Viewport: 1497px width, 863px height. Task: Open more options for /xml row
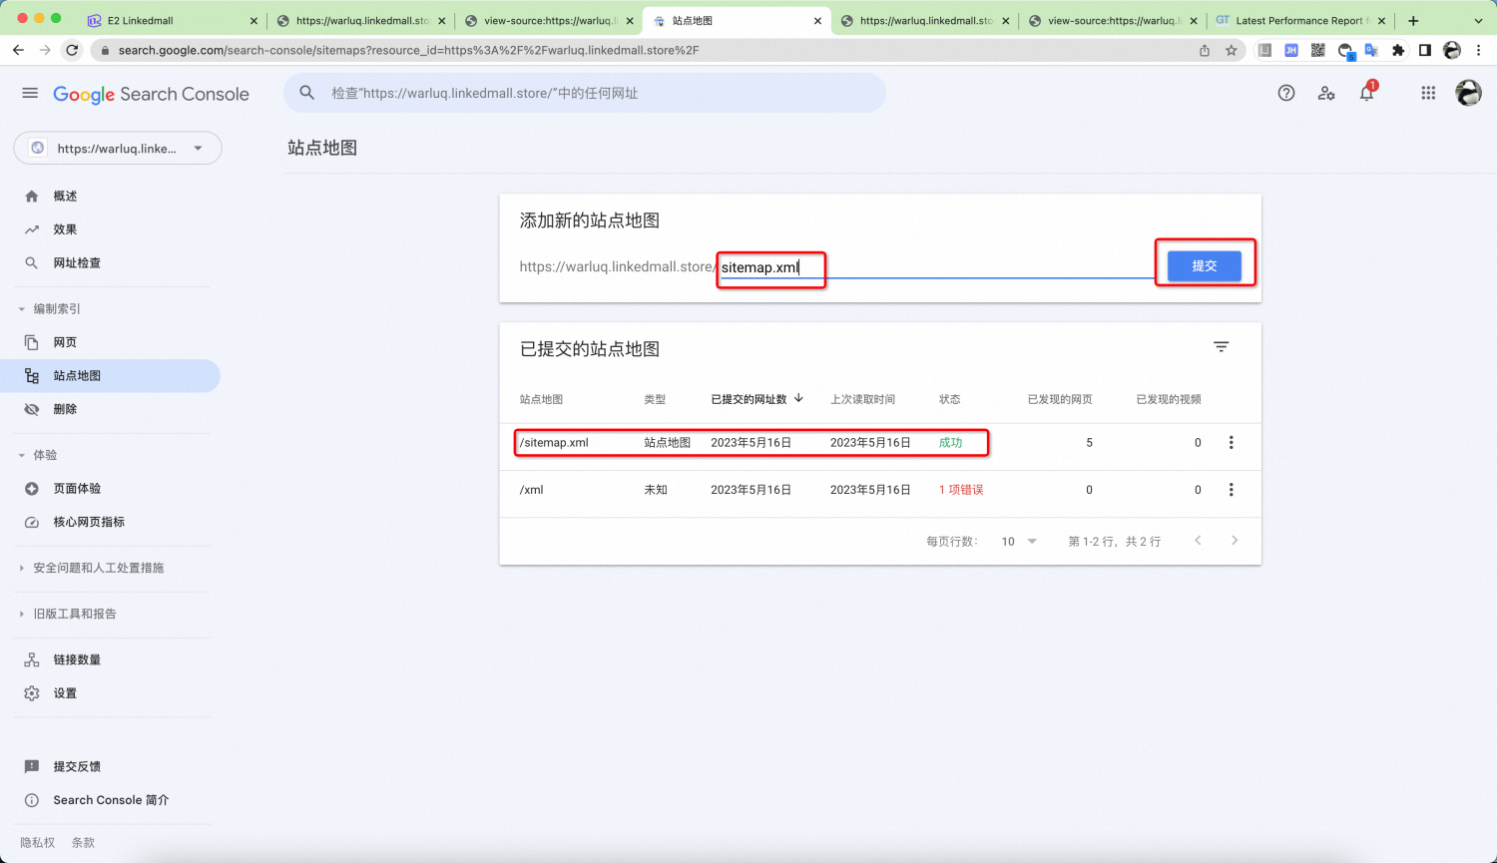pos(1231,490)
